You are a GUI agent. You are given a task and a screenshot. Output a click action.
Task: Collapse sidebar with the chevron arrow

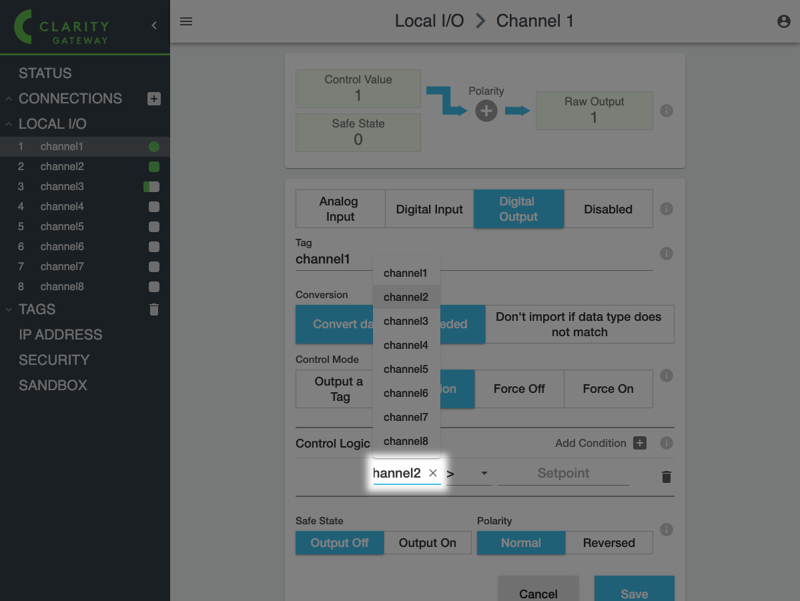pyautogui.click(x=154, y=25)
